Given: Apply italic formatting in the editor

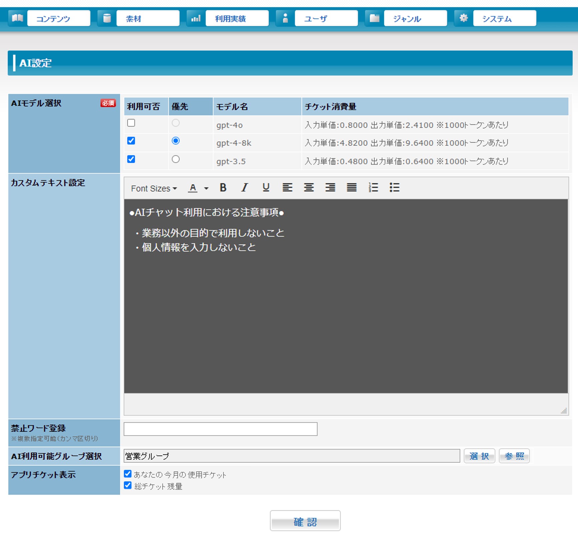Looking at the screenshot, I should click(244, 188).
